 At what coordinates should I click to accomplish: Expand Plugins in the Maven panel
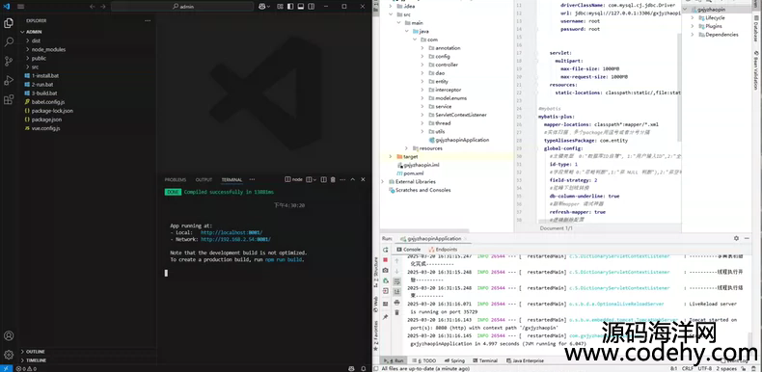693,26
